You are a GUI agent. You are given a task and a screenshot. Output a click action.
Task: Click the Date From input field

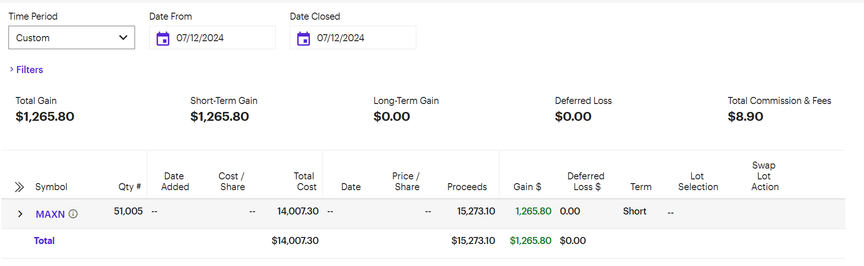(212, 37)
